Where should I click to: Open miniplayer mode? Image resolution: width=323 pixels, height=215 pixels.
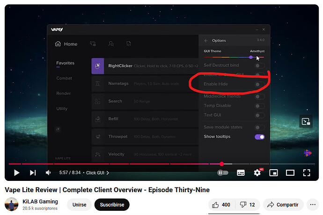pyautogui.click(x=274, y=172)
